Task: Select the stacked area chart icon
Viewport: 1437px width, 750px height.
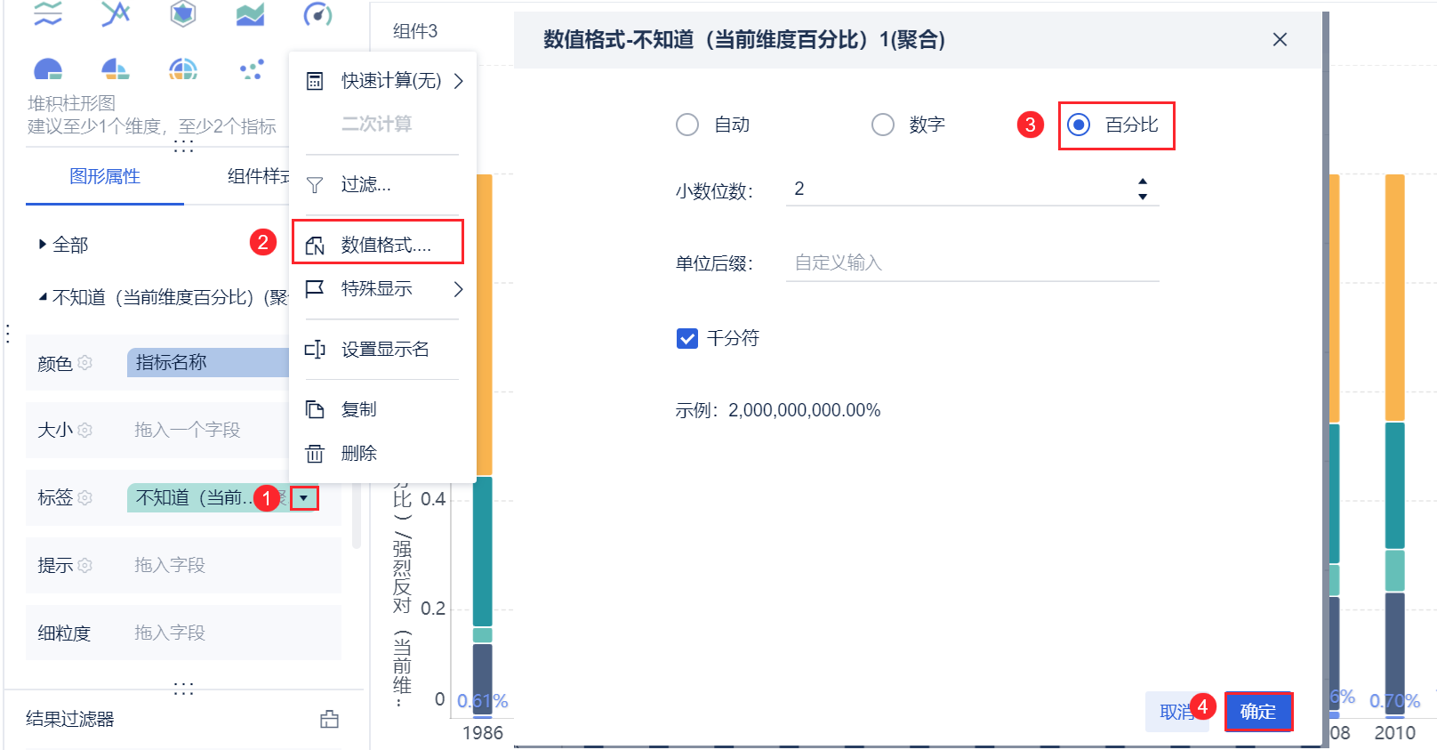Action: [250, 13]
